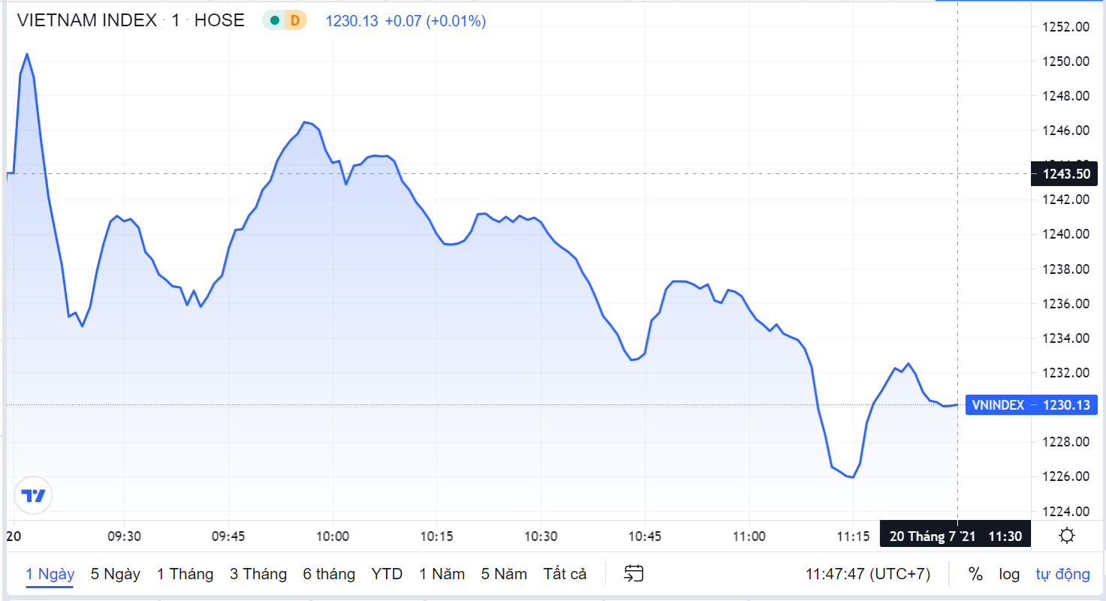This screenshot has height=601, width=1106.
Task: Toggle tự động auto scale
Action: pos(1062,574)
